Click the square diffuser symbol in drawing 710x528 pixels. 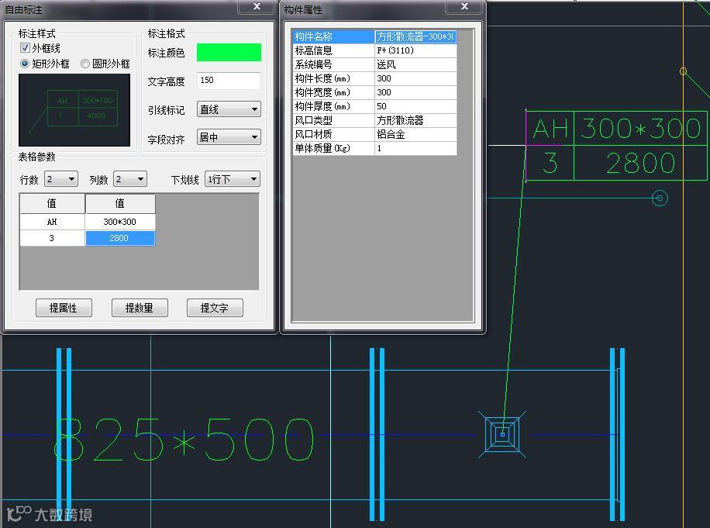tap(502, 435)
